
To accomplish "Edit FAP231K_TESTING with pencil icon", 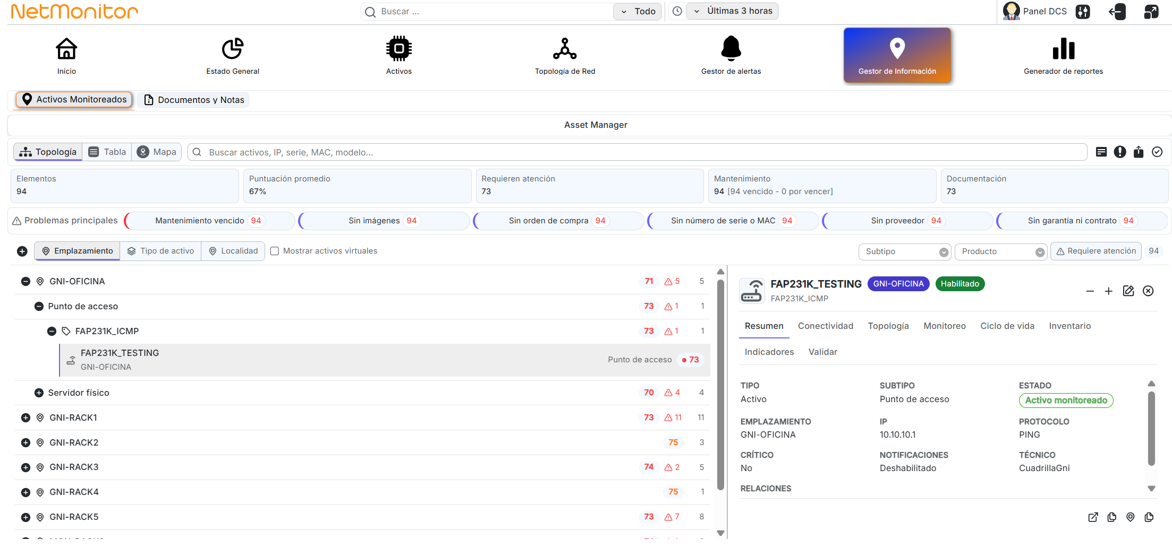I will tap(1128, 291).
